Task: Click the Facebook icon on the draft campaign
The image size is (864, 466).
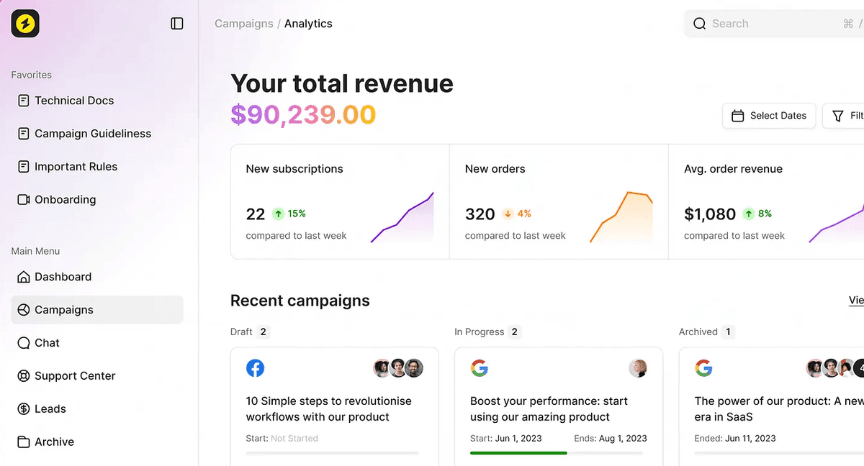Action: [x=256, y=367]
